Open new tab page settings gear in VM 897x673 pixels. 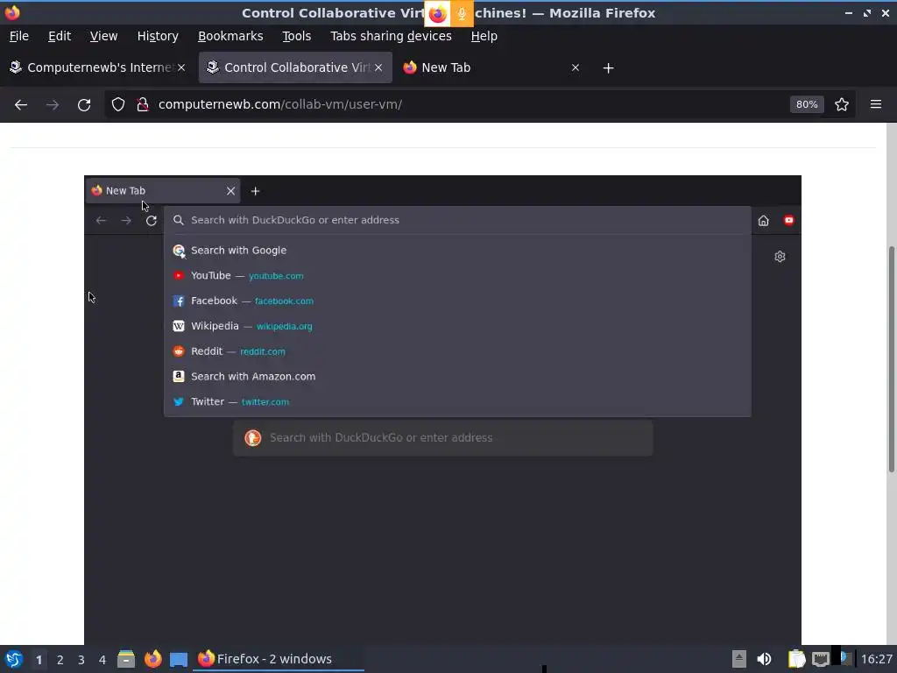point(780,257)
